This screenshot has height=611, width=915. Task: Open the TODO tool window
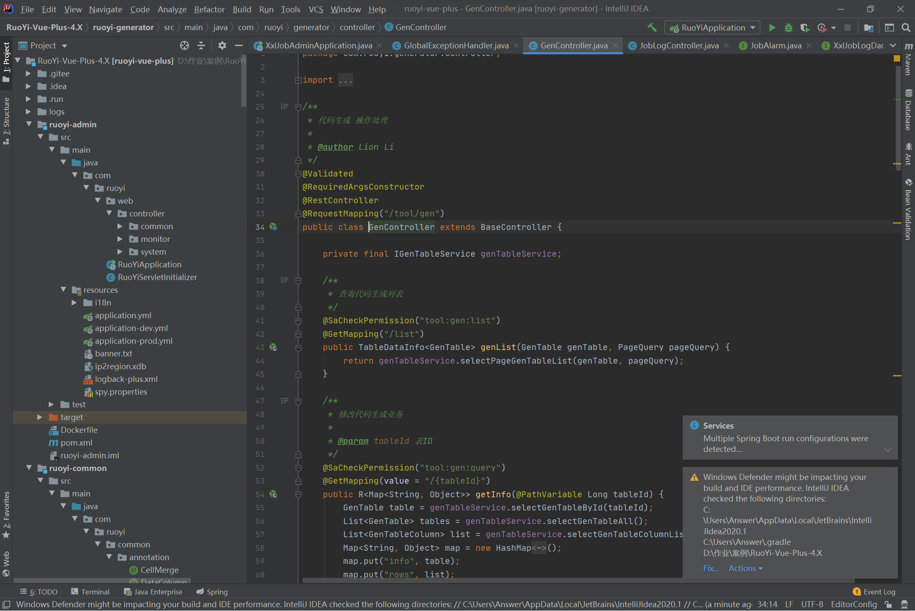(39, 592)
